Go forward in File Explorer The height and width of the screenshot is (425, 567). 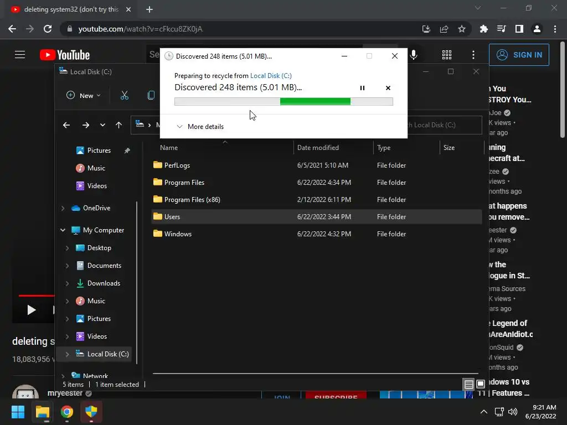pos(86,125)
